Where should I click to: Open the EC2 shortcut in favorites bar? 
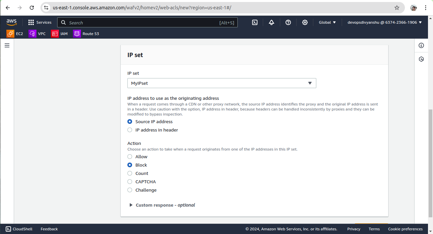click(15, 34)
